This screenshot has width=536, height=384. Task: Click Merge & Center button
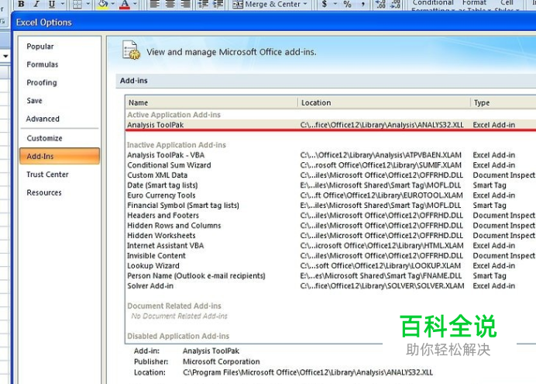pos(266,4)
